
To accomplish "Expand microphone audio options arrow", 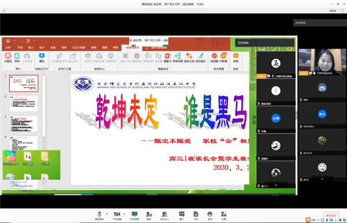I will coord(107,214).
